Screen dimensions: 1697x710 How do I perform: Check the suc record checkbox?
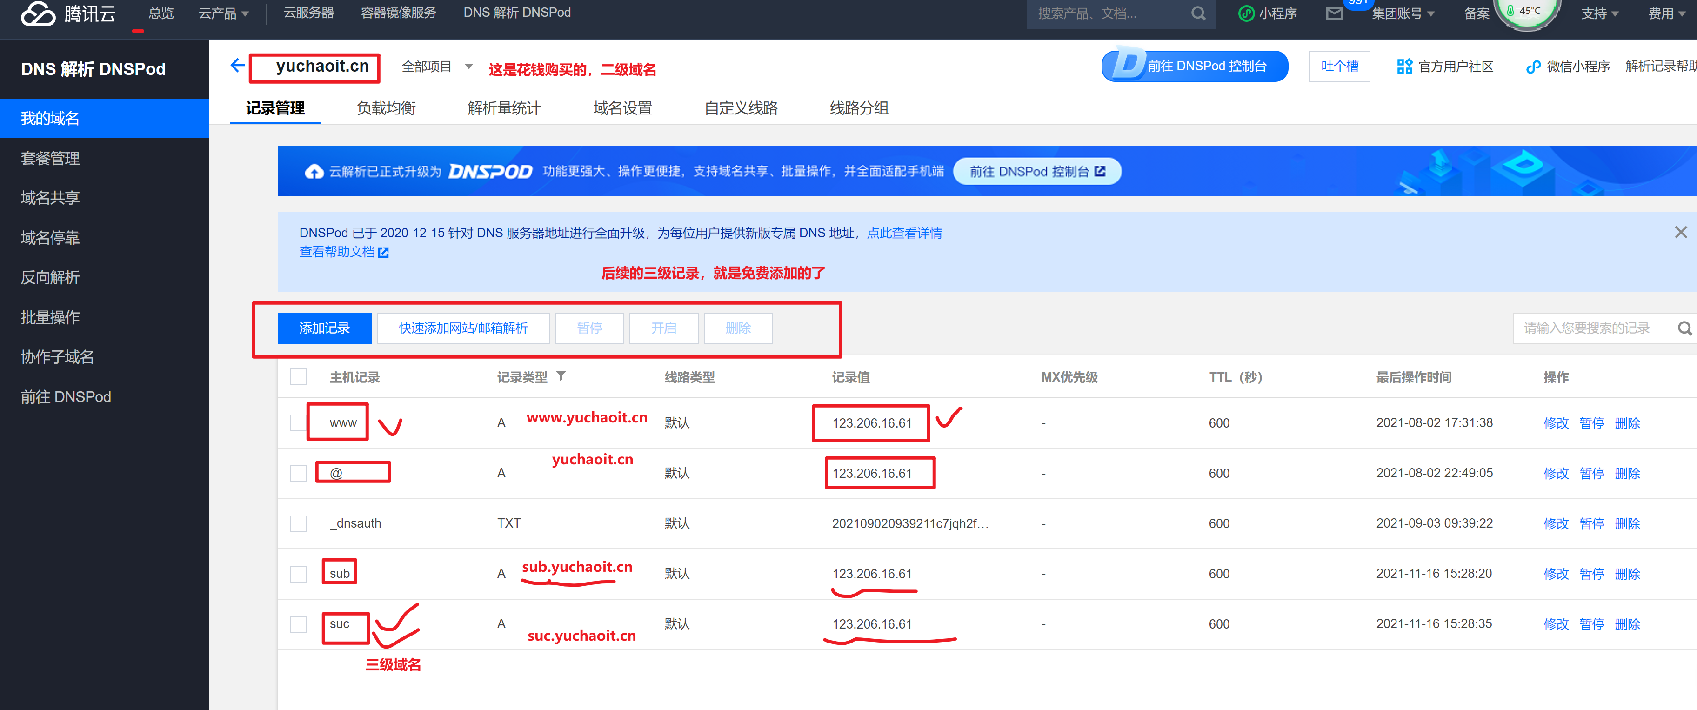299,624
